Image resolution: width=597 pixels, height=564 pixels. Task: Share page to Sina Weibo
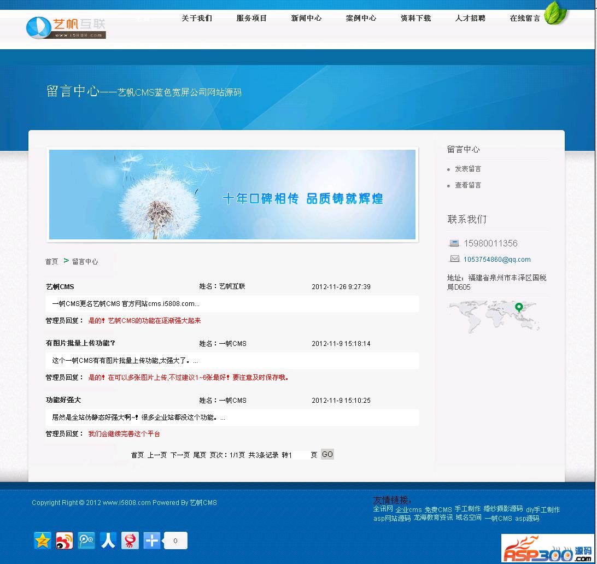[64, 540]
